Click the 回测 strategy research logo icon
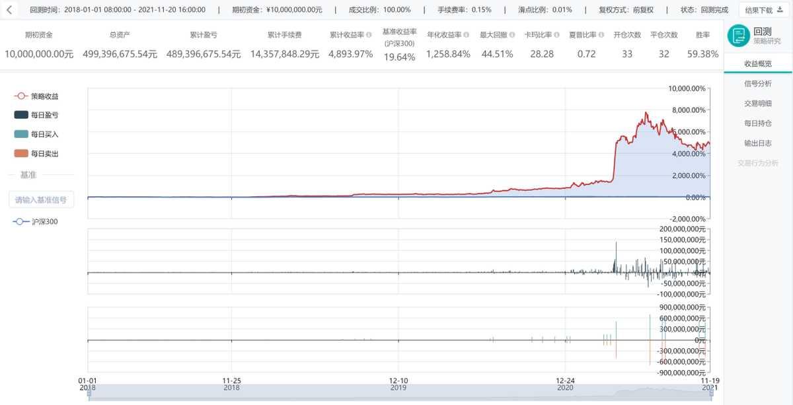Image resolution: width=793 pixels, height=405 pixels. click(x=738, y=36)
